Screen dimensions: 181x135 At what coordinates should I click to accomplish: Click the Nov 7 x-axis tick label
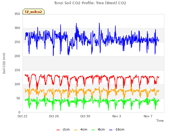tap(148, 116)
